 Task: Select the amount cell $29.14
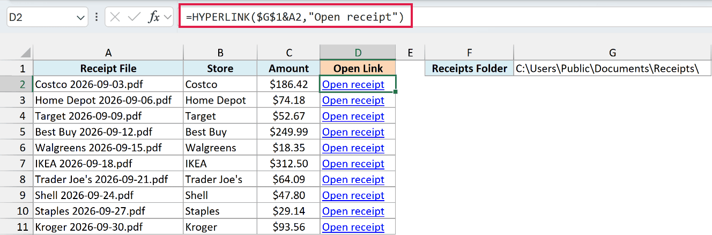pyautogui.click(x=288, y=211)
